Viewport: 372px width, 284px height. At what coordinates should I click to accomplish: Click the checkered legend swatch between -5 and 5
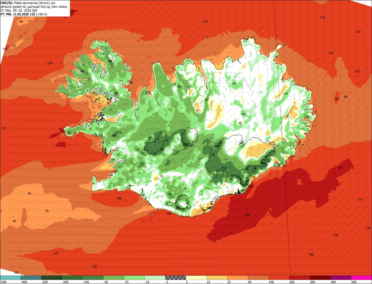[176, 278]
